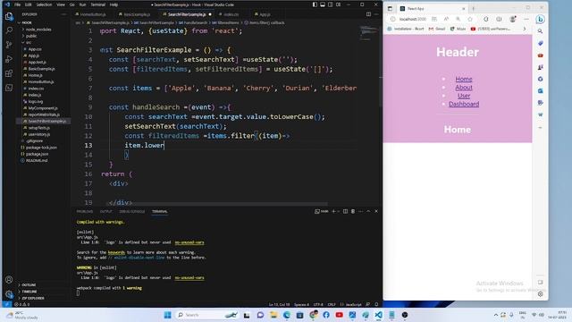572x322 pixels.
Task: Click the localhost:3000 address bar in Edge
Action: 412,19
